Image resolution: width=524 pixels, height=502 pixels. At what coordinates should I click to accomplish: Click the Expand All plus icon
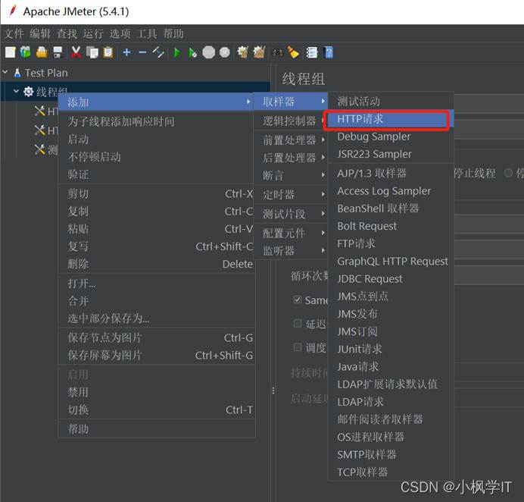[126, 52]
